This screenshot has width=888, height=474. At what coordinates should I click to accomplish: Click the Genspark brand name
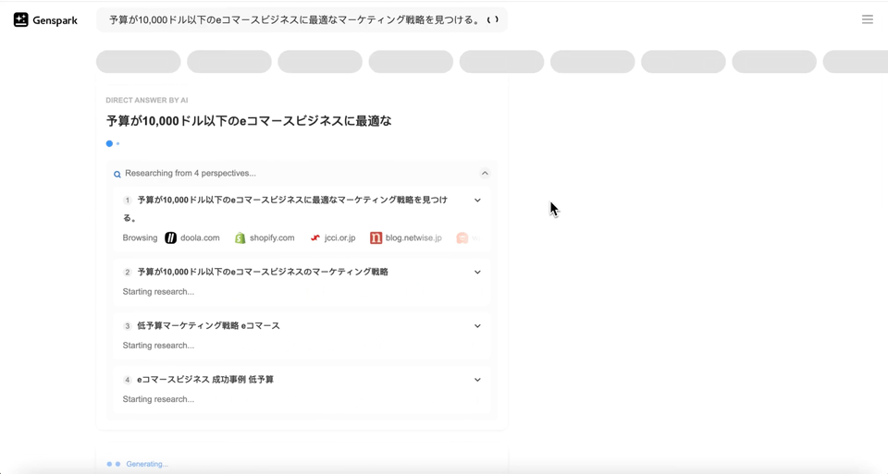click(x=55, y=20)
